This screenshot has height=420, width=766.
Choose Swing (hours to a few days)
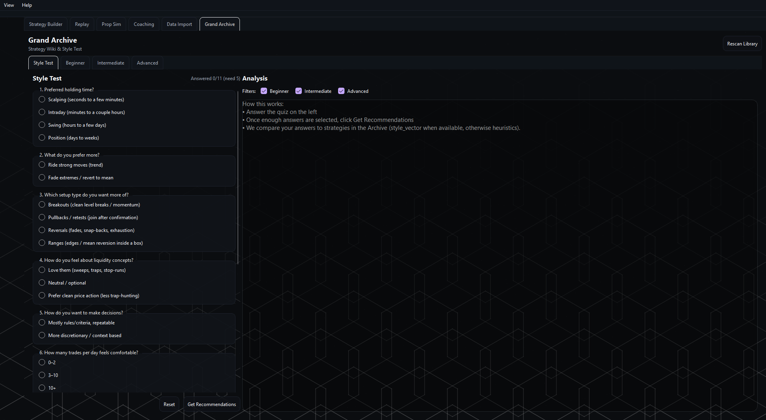click(x=42, y=125)
